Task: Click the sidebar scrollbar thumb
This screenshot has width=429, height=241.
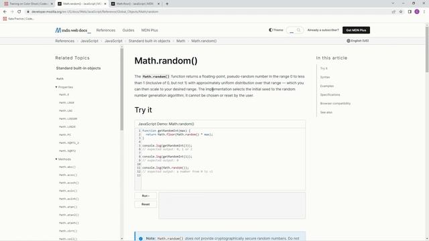Action: [x=122, y=89]
